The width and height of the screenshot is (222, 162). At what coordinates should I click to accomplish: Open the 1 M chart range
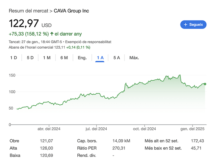coord(47,58)
